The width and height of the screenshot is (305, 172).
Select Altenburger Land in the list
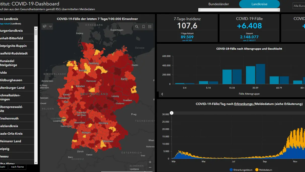tap(17, 88)
